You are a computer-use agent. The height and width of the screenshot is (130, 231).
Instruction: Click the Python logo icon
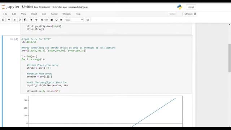click(180, 7)
